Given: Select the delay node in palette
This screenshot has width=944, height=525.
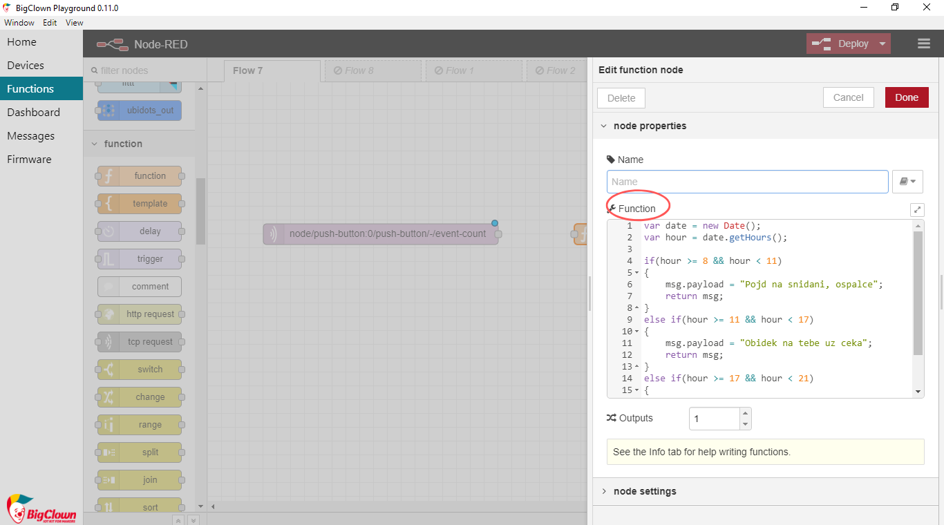Looking at the screenshot, I should pos(140,231).
